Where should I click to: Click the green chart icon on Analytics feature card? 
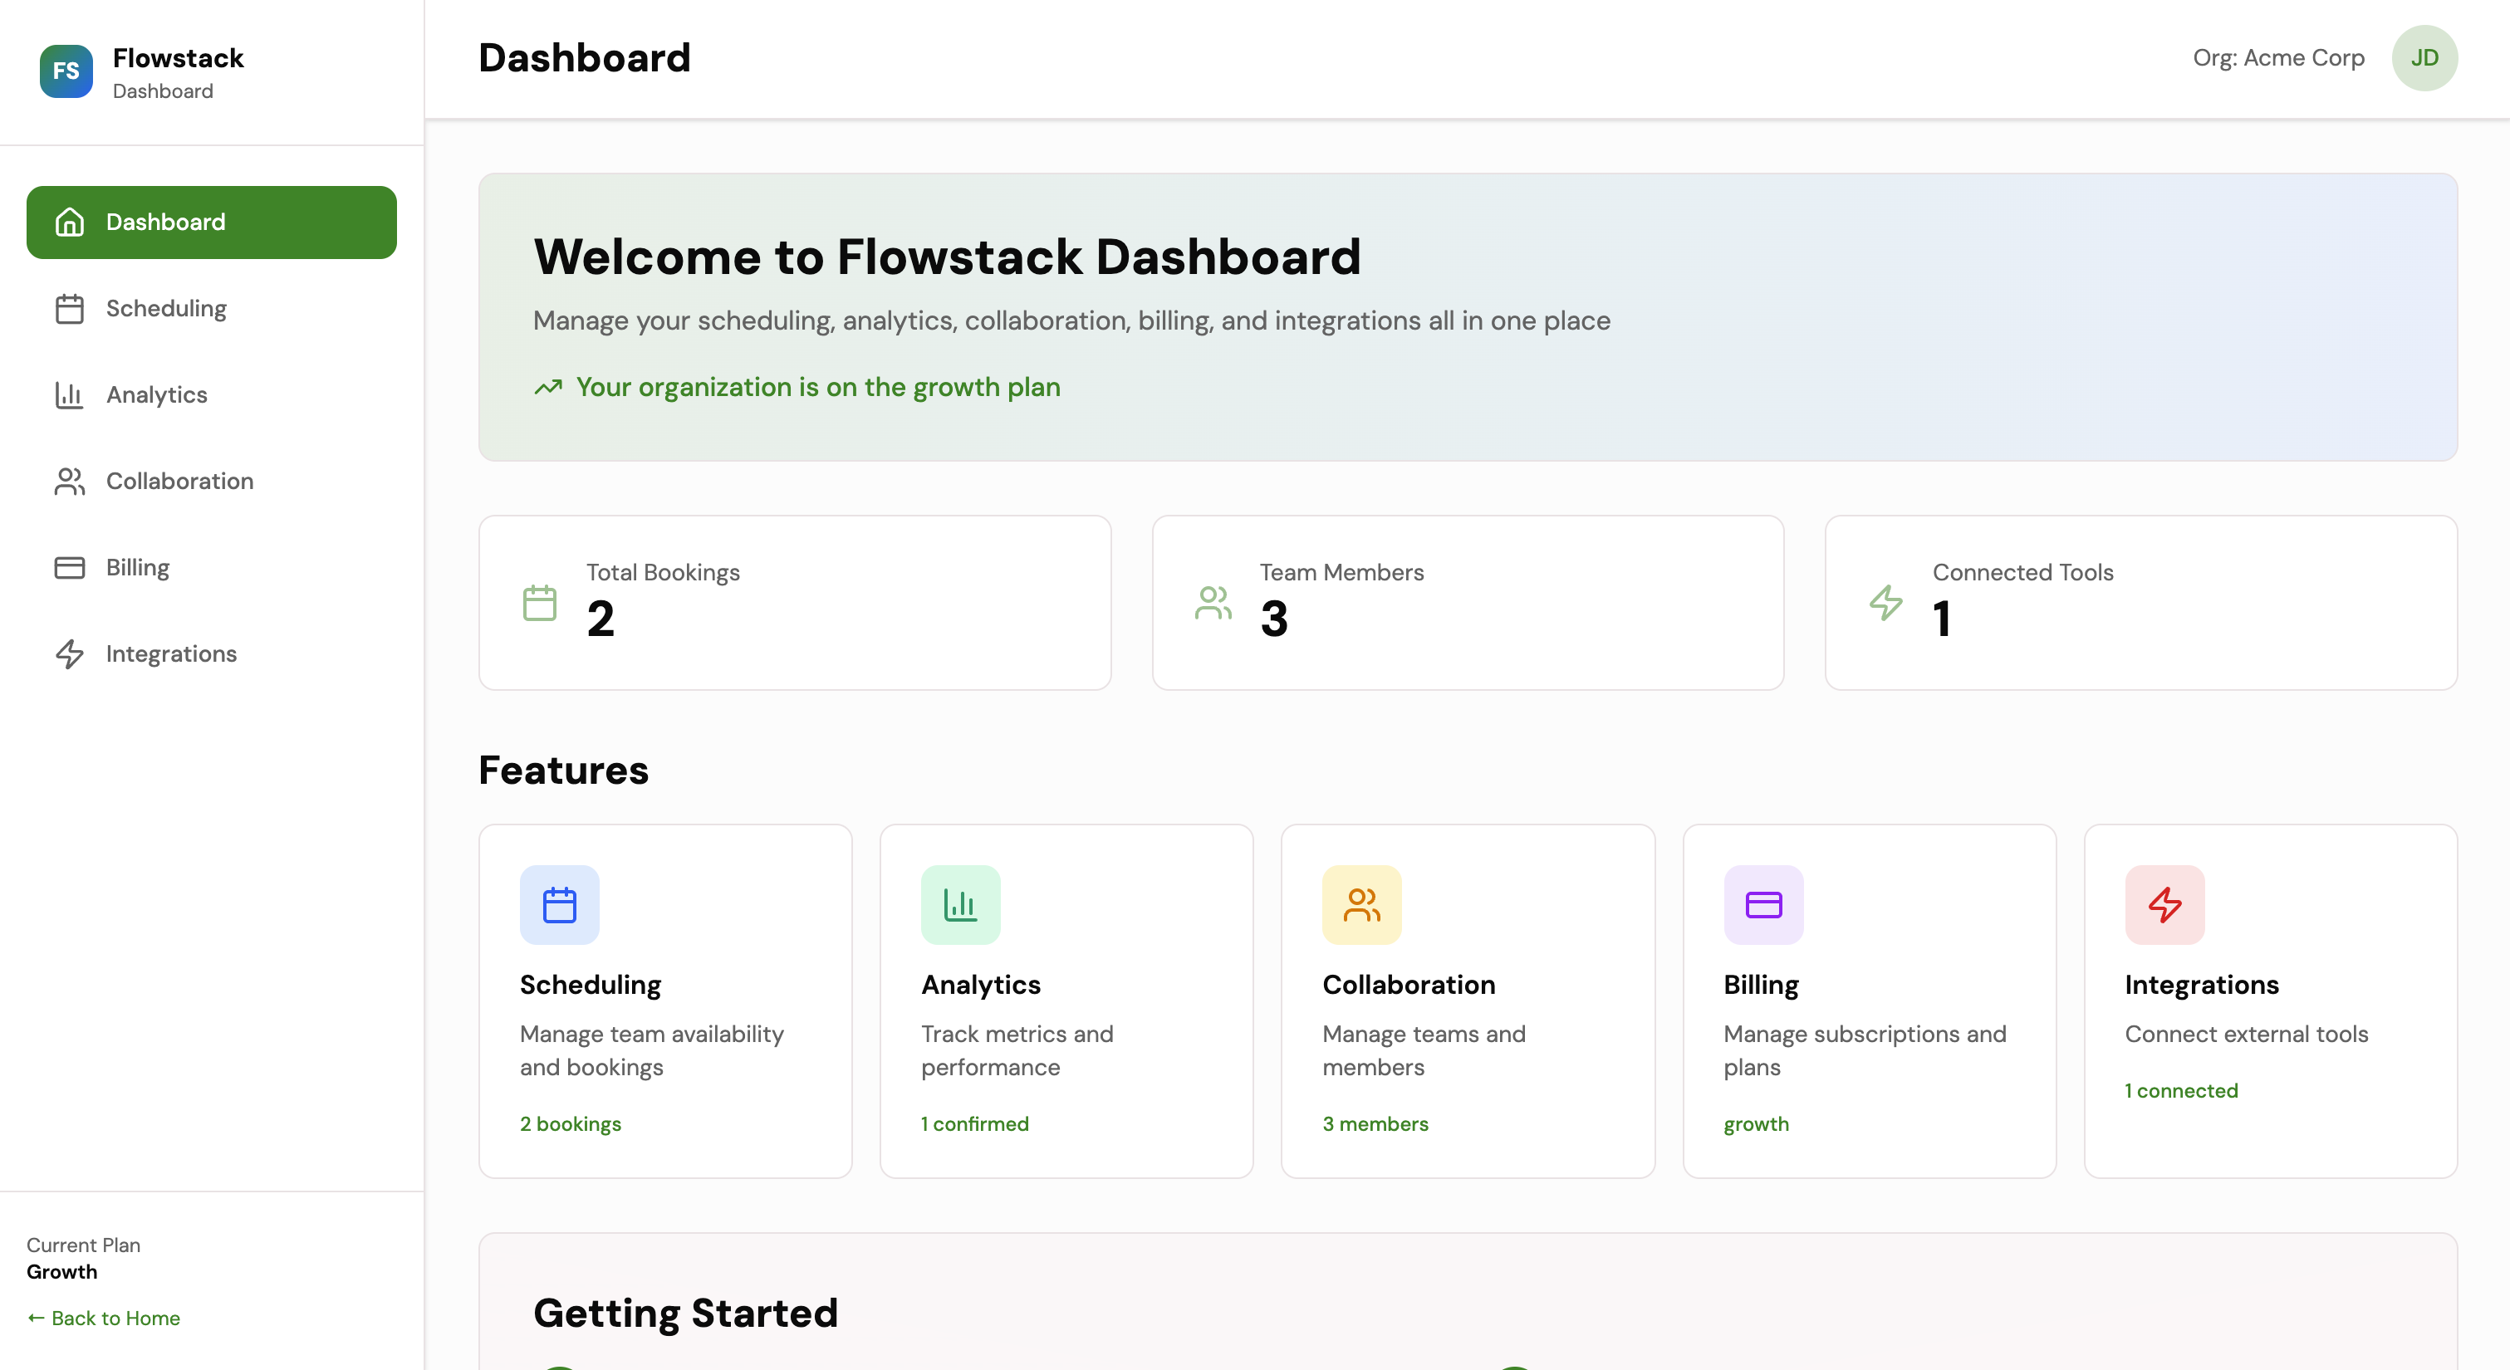click(961, 904)
